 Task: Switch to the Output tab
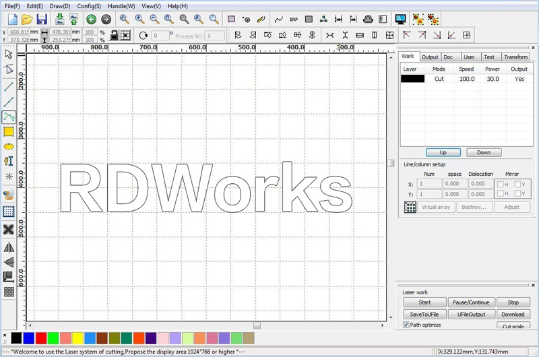pos(430,57)
